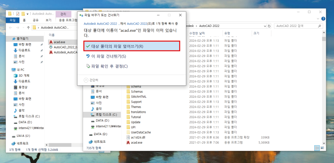334x163 pixels.
Task: Select ac1st24.dll file icon in right window
Action: point(128,137)
